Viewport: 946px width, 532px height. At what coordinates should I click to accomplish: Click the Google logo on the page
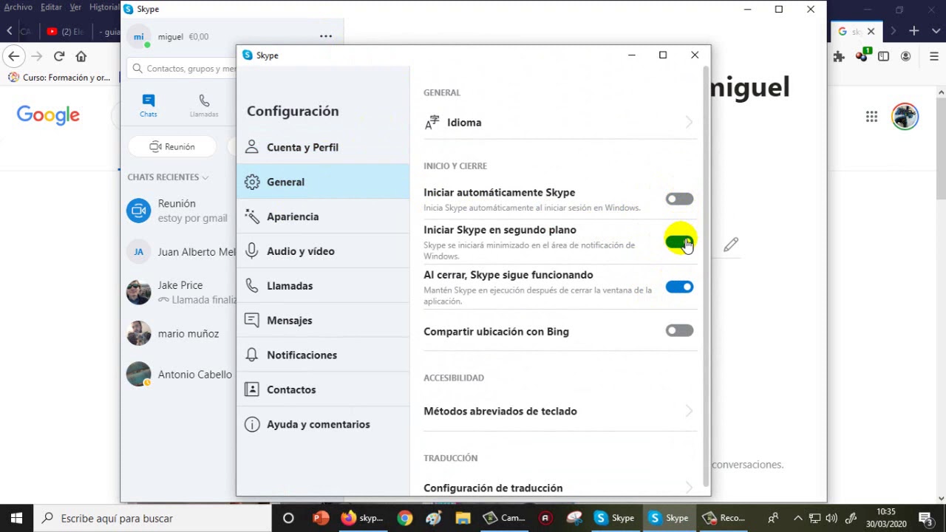click(x=48, y=115)
